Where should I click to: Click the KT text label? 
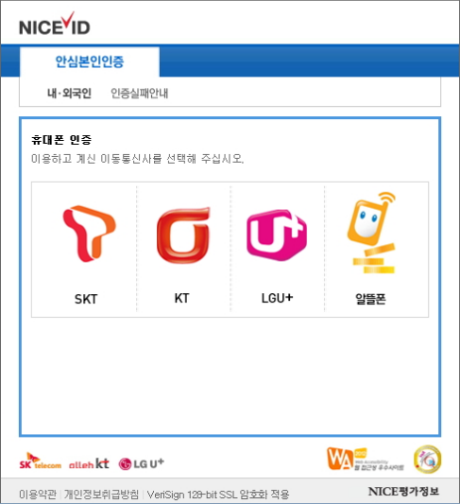[181, 298]
